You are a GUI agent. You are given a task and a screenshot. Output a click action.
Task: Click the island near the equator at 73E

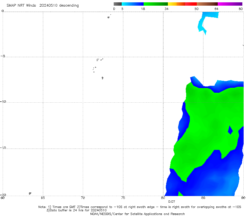[x=108, y=17]
